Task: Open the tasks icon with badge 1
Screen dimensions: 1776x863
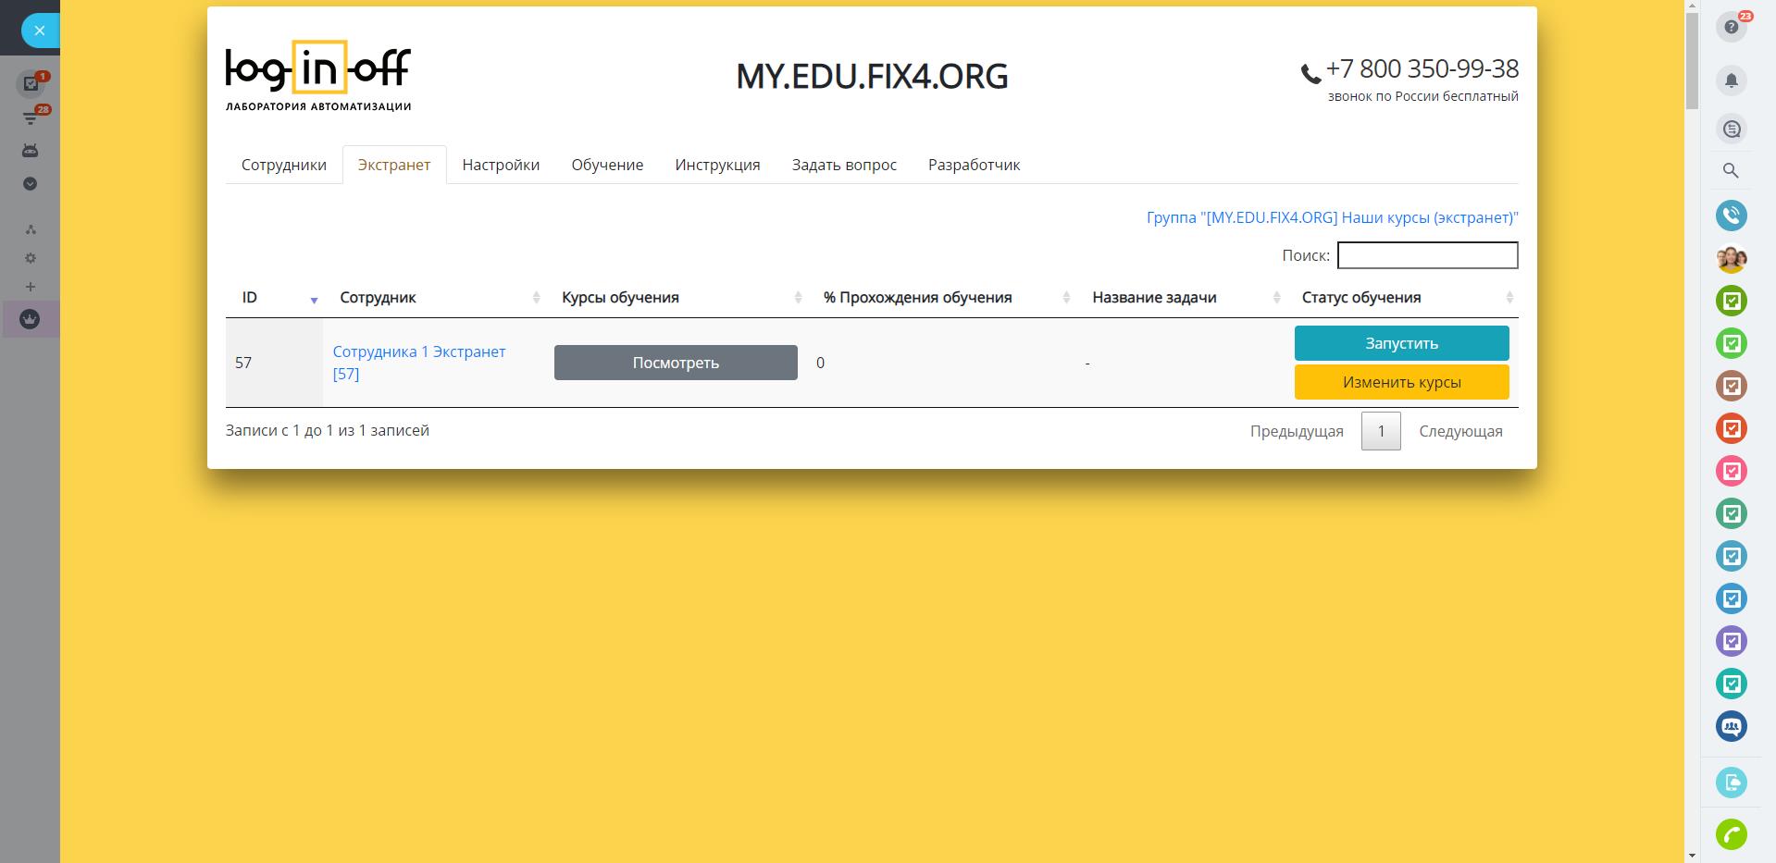Action: click(31, 83)
